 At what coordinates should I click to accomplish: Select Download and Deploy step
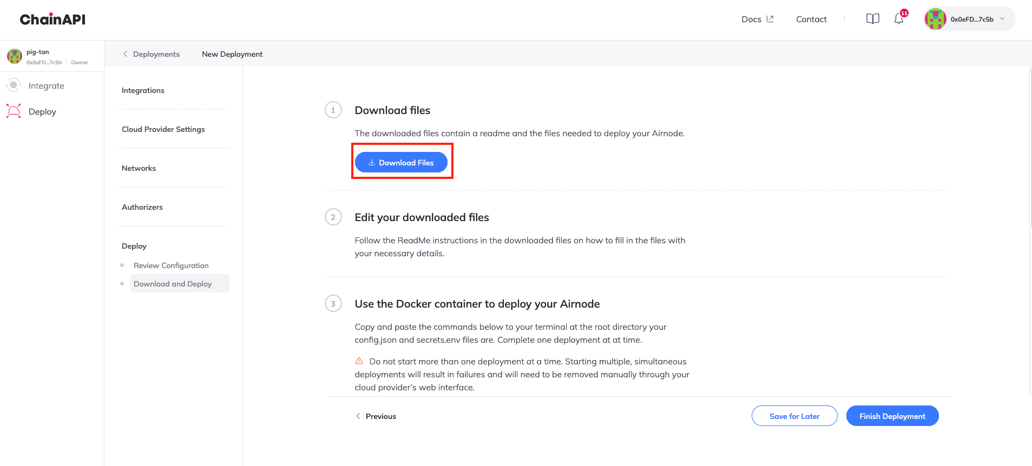tap(173, 284)
